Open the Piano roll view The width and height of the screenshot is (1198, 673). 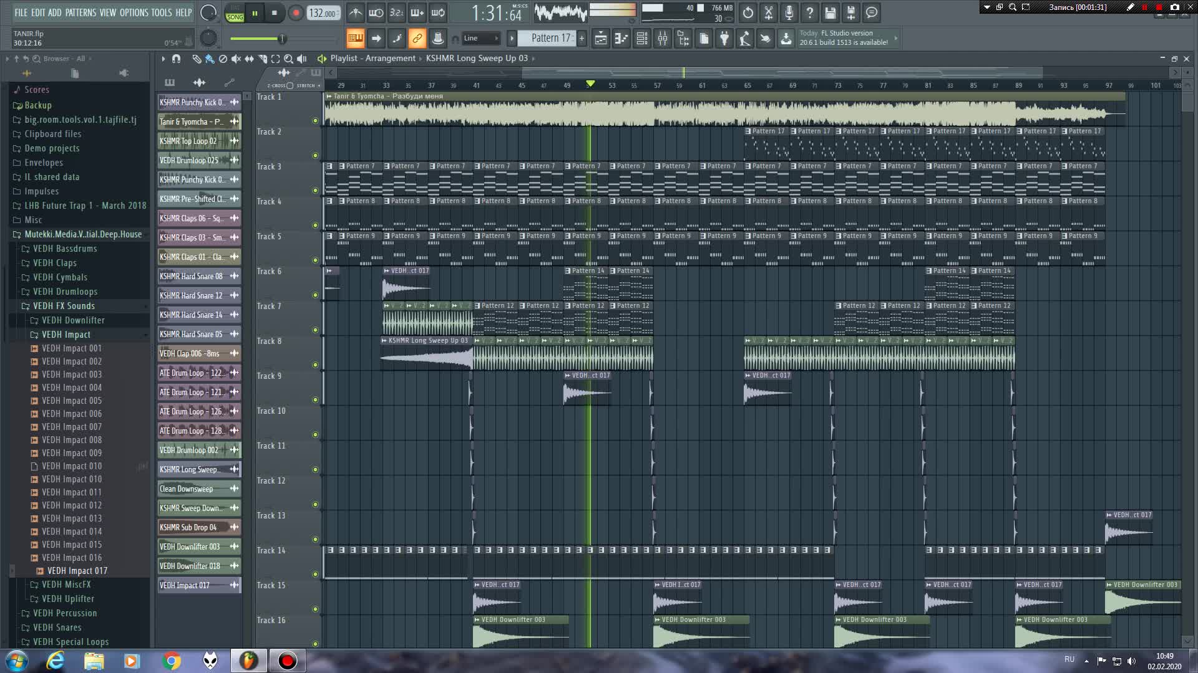621,39
